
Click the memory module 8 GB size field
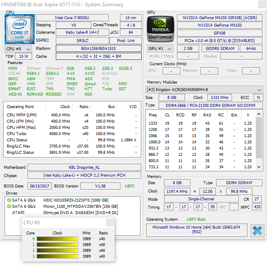172,98
